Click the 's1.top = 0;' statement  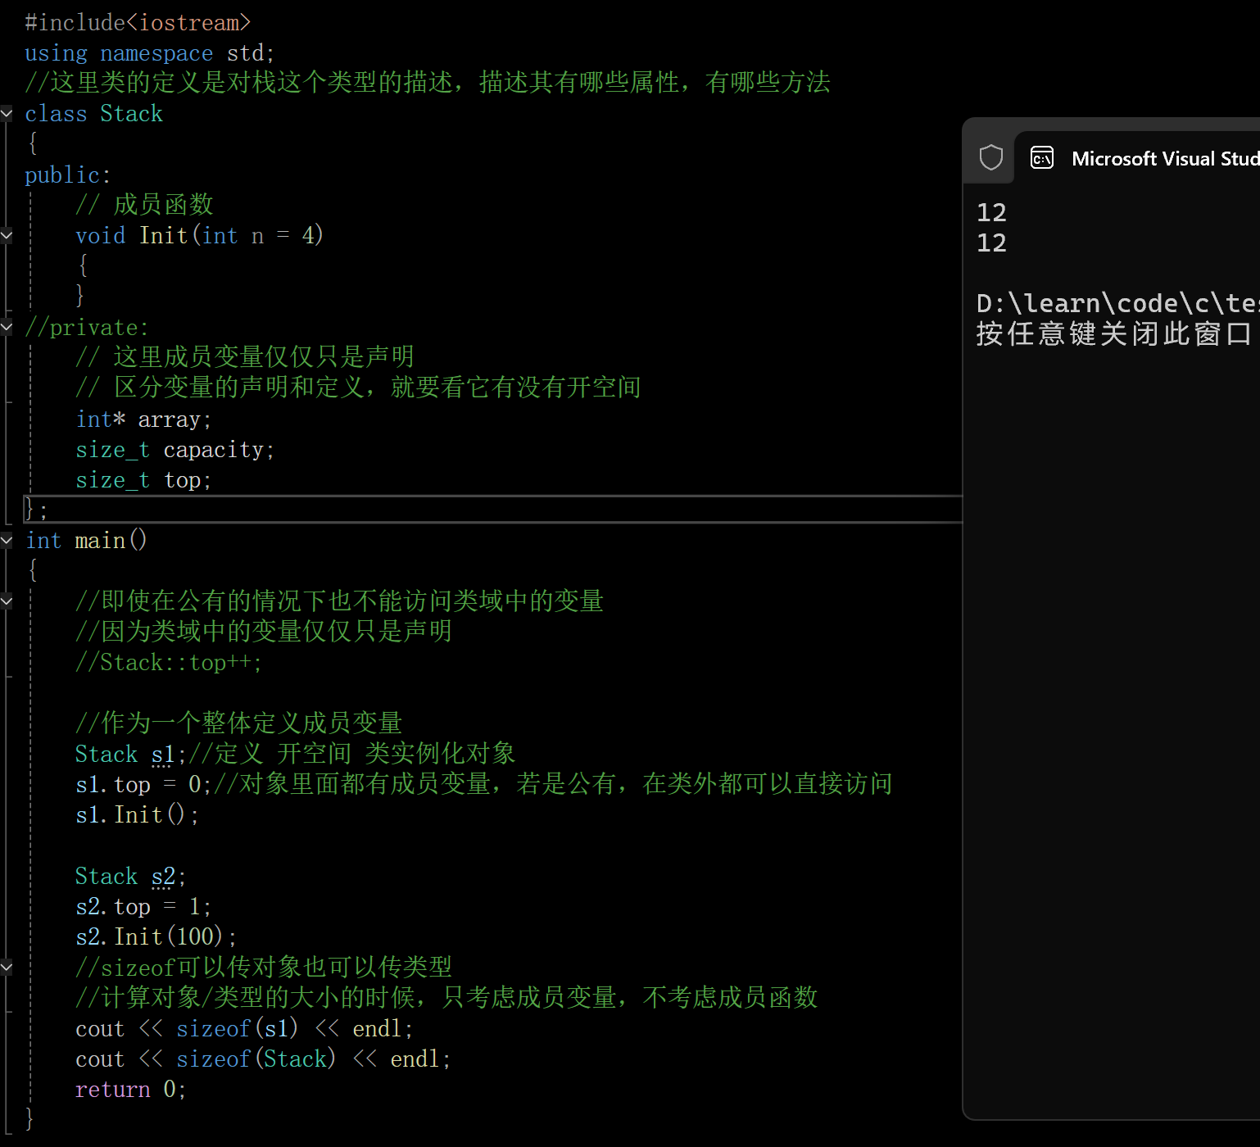[x=143, y=785]
